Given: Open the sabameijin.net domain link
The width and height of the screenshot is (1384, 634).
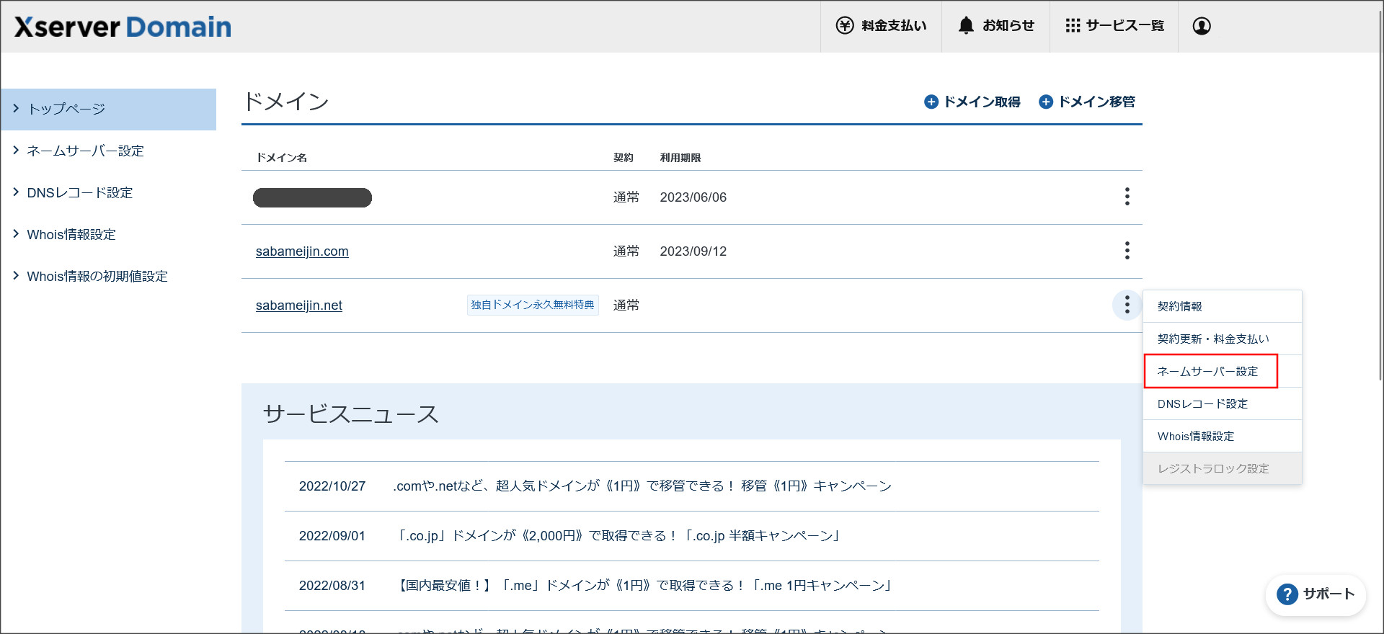Looking at the screenshot, I should [299, 305].
